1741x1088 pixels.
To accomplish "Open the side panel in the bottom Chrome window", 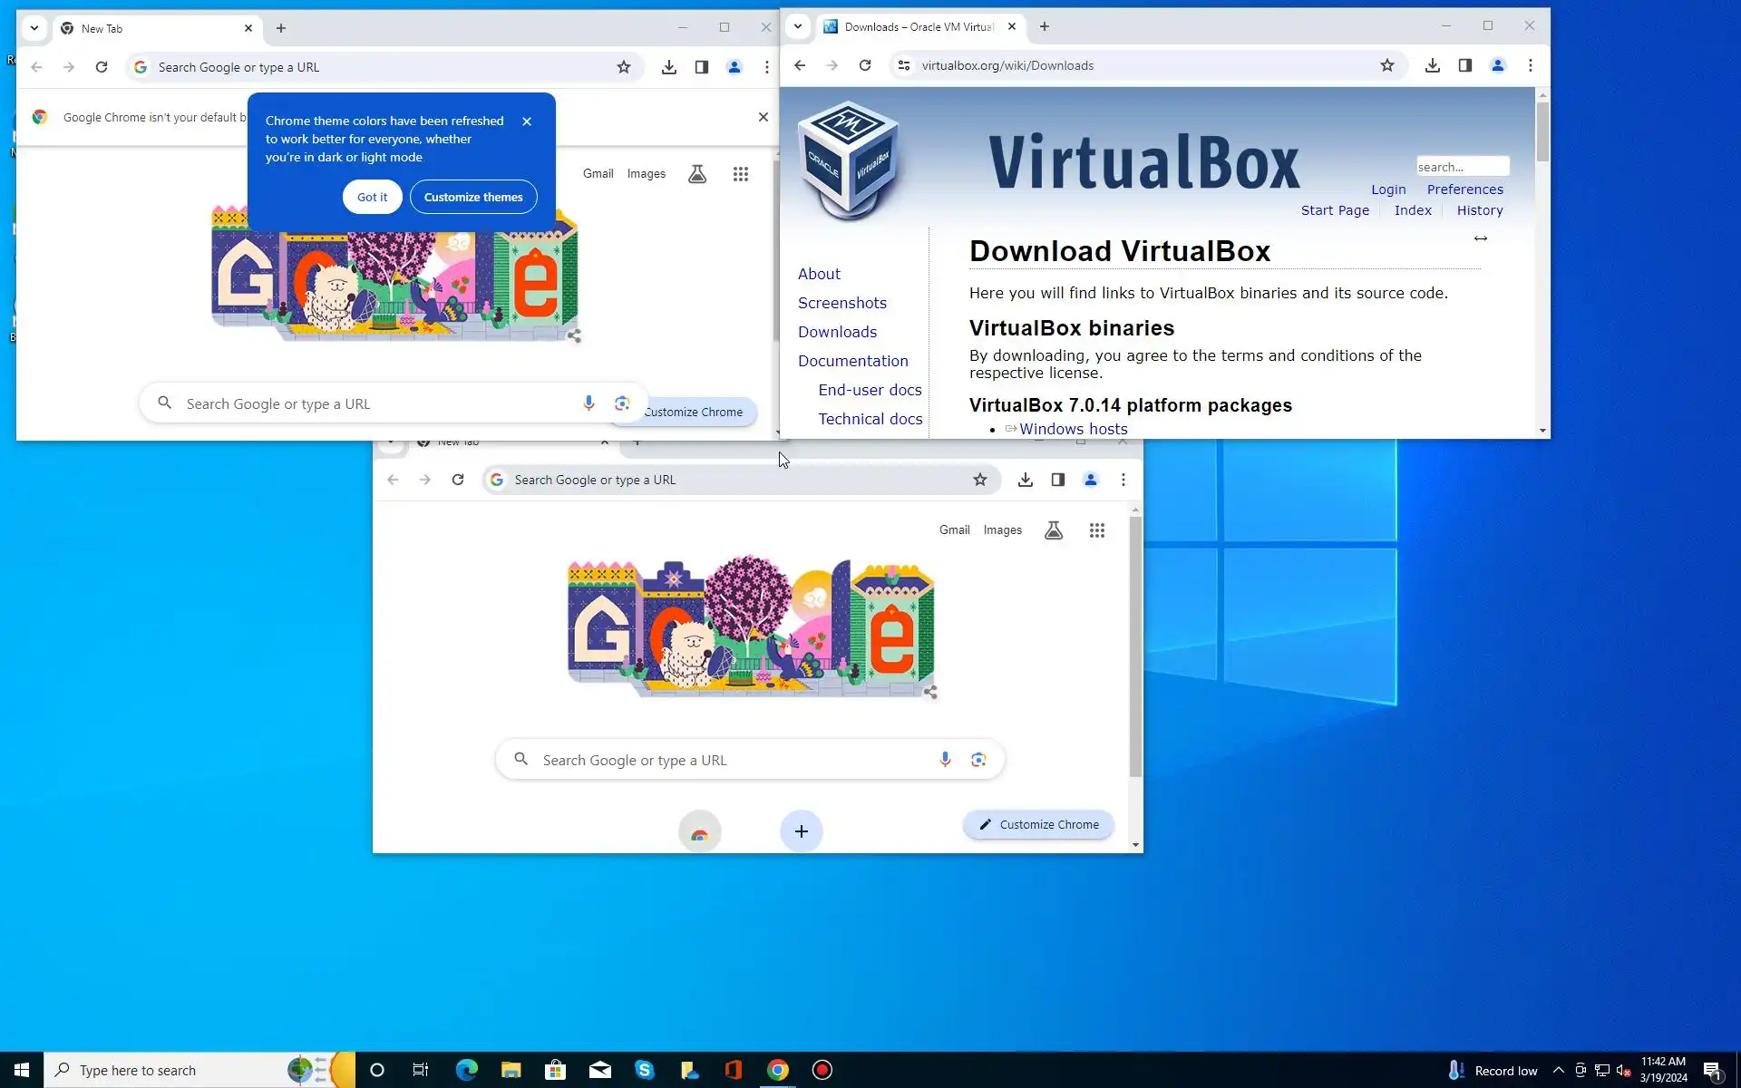I will coord(1057,480).
